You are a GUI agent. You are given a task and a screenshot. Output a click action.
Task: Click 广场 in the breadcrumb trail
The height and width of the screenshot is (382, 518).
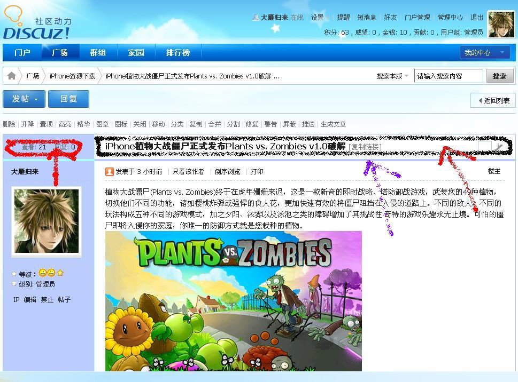tap(33, 76)
